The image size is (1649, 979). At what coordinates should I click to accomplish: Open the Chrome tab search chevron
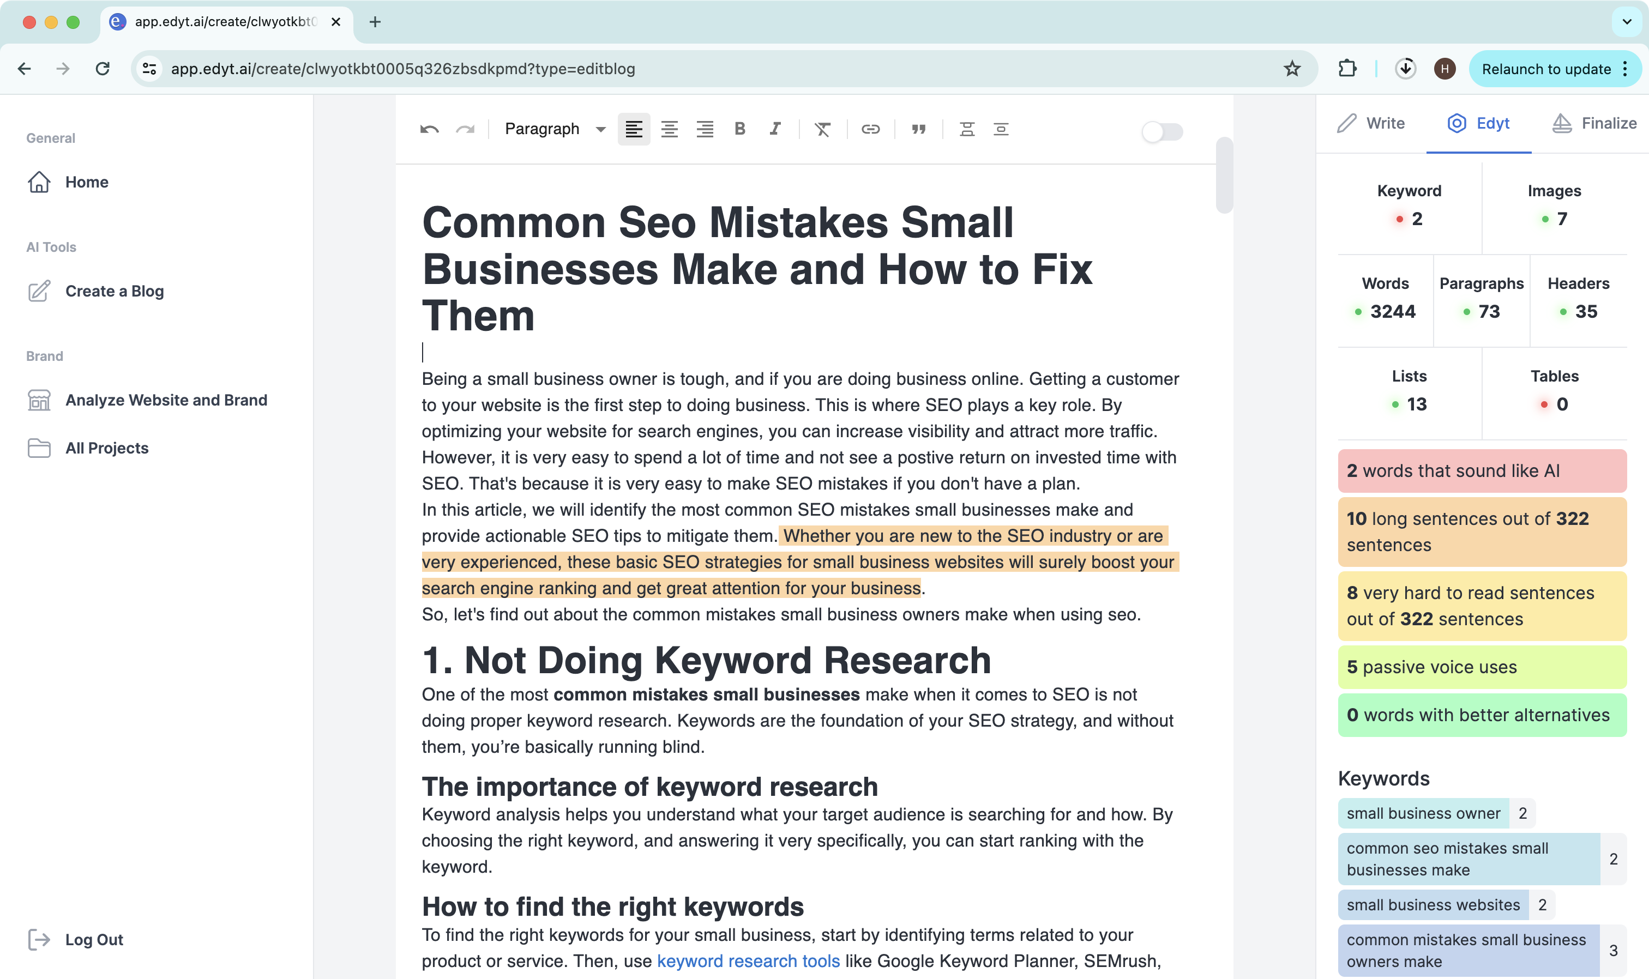click(x=1627, y=22)
